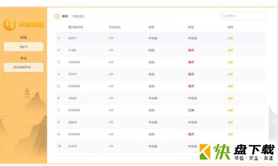Click the 完成 progress cell for ID 11482
This screenshot has width=278, height=166.
[152, 50]
